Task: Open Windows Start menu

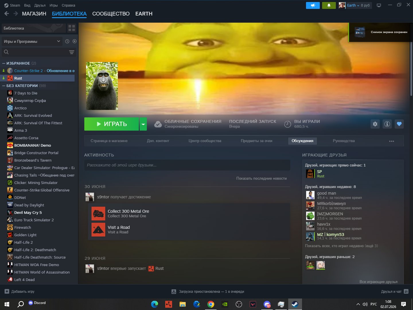Action: tap(7, 304)
